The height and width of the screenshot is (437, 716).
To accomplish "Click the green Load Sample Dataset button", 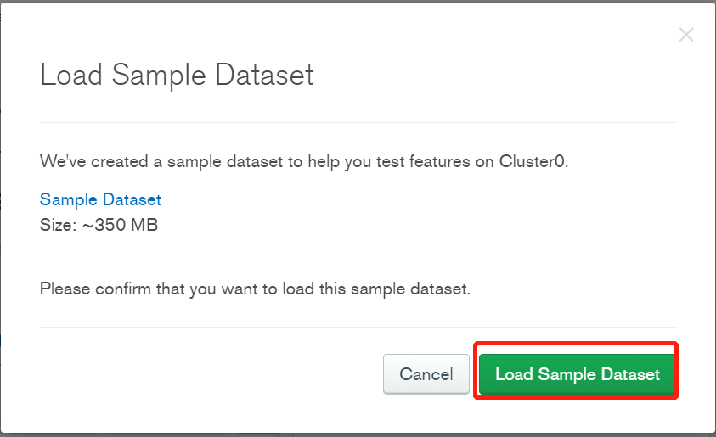I will [577, 374].
